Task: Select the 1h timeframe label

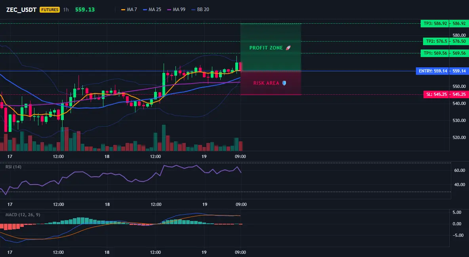Action: pos(66,10)
